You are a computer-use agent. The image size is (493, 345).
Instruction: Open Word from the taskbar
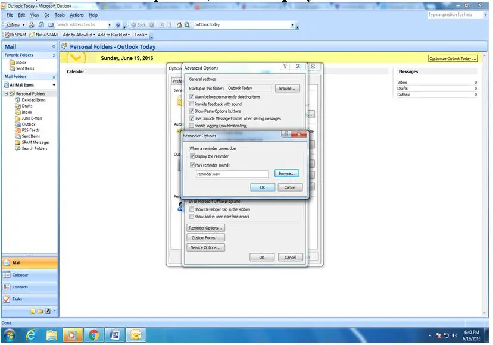pos(115,335)
